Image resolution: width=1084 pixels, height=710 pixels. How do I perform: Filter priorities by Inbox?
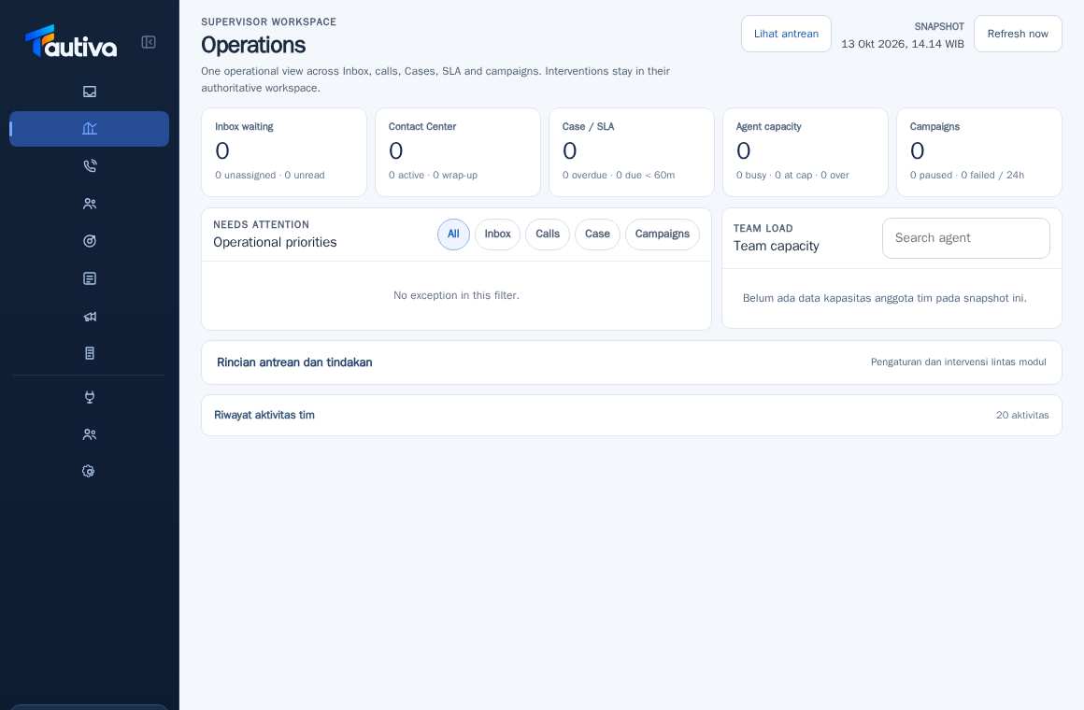[x=497, y=234]
